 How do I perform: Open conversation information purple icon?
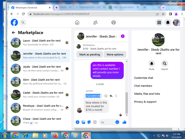coord(122,36)
